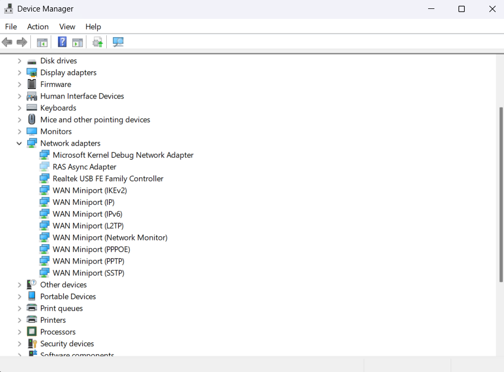504x372 pixels.
Task: Select the Firmware label
Action: tap(55, 84)
